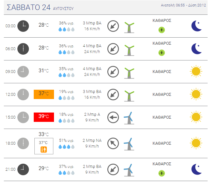The height and width of the screenshot is (182, 215).
Task: Click the northwest wind arrow at 18:00
Action: [113, 143]
